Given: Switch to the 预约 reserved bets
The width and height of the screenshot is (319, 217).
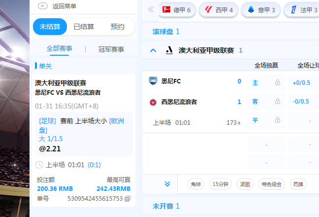Looking at the screenshot, I should coord(117,27).
